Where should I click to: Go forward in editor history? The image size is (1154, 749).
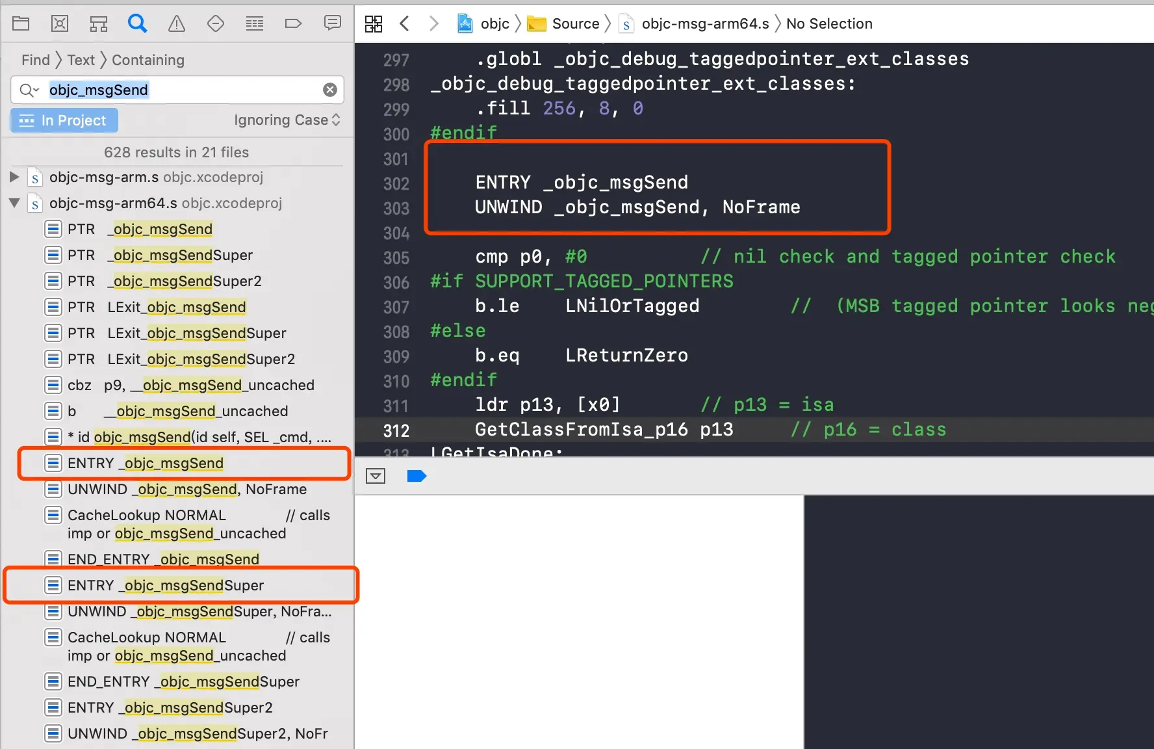[x=434, y=24]
